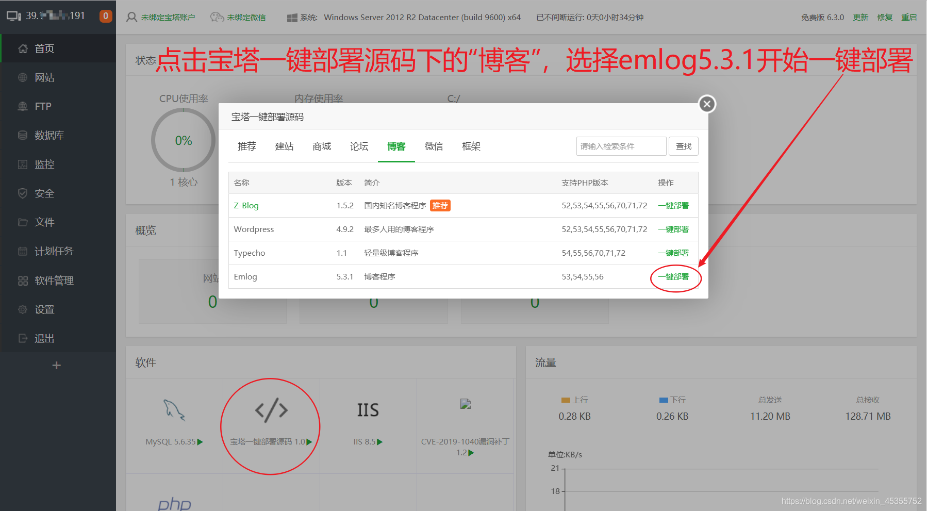
Task: Click the code brackets deploy source icon
Action: click(271, 410)
